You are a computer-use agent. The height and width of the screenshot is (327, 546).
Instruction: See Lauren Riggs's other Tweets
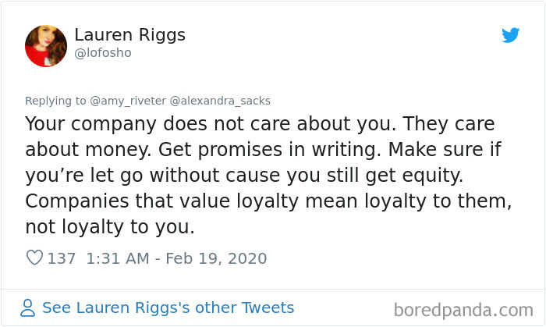pos(168,307)
